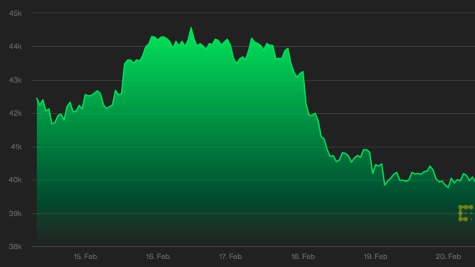Click the 45k y-axis label
Screen dimensions: 475x267
point(16,13)
